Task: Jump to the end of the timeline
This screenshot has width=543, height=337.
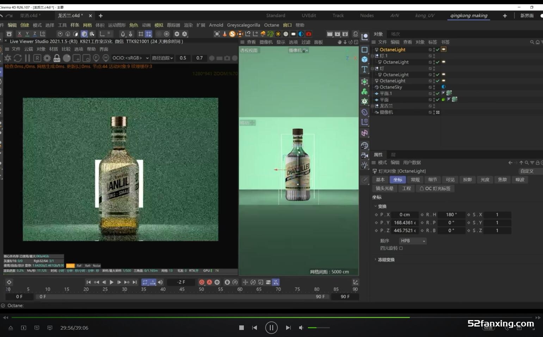Action: [x=135, y=282]
